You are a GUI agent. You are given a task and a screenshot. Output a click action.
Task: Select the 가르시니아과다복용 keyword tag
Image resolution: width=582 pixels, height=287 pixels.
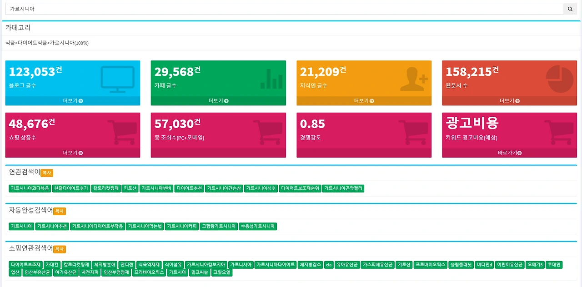[x=30, y=188]
